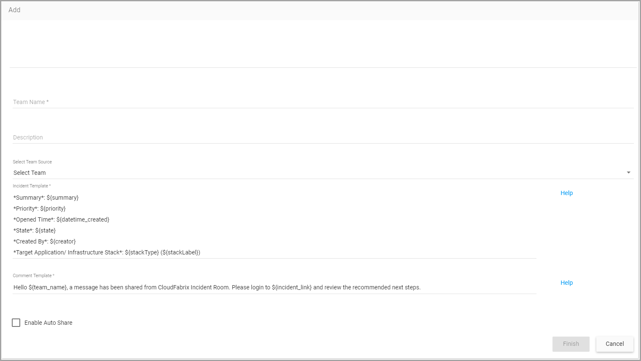The image size is (641, 361).
Task: Open the Select Team dropdown arrow
Action: [628, 173]
